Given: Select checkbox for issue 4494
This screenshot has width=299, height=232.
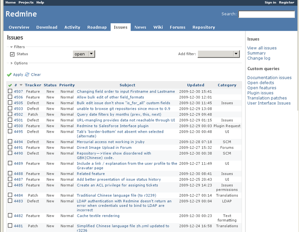Looking at the screenshot, I should [10, 141].
